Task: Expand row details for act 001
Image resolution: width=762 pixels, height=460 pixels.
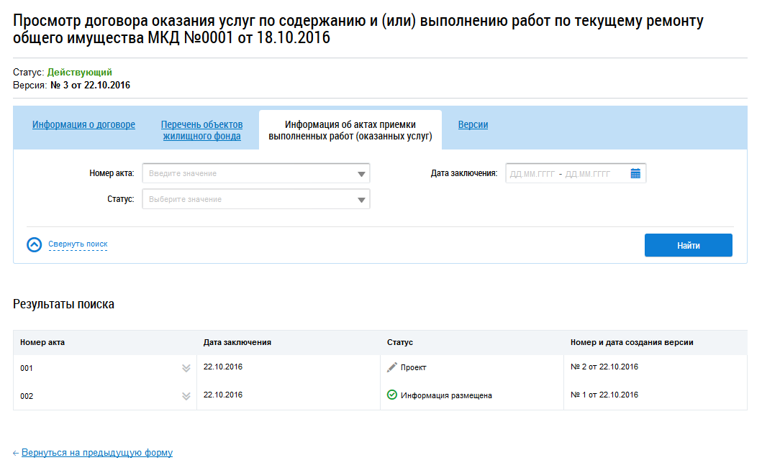Action: pyautogui.click(x=186, y=368)
